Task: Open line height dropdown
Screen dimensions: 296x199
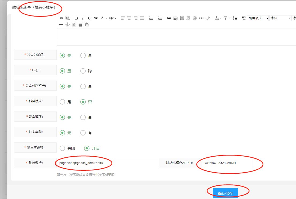Action: click(x=239, y=18)
